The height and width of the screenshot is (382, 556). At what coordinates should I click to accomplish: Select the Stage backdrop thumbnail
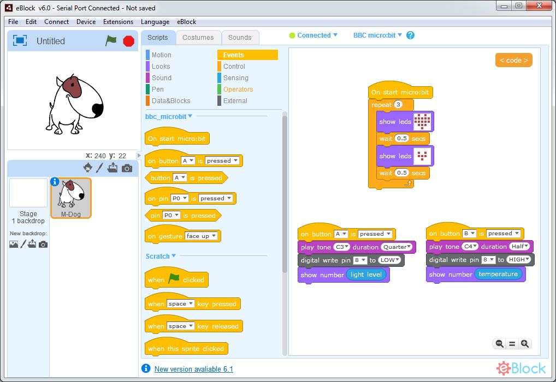tap(28, 193)
